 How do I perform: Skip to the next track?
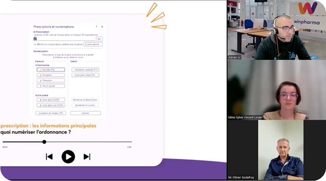click(x=87, y=157)
